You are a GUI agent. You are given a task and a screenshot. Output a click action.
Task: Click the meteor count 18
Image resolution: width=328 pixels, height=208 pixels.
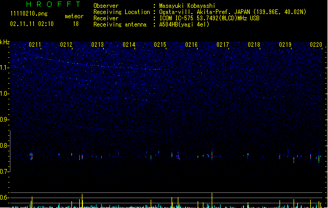[x=76, y=24]
